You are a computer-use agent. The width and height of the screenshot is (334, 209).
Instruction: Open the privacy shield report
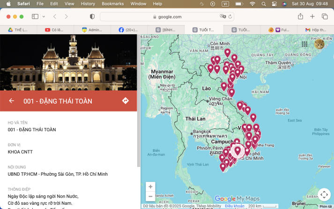coord(92,16)
